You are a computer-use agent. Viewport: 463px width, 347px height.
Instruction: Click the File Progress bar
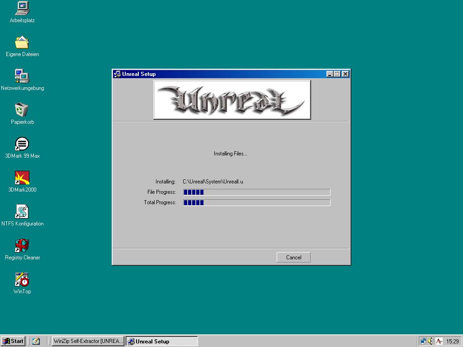(x=257, y=192)
